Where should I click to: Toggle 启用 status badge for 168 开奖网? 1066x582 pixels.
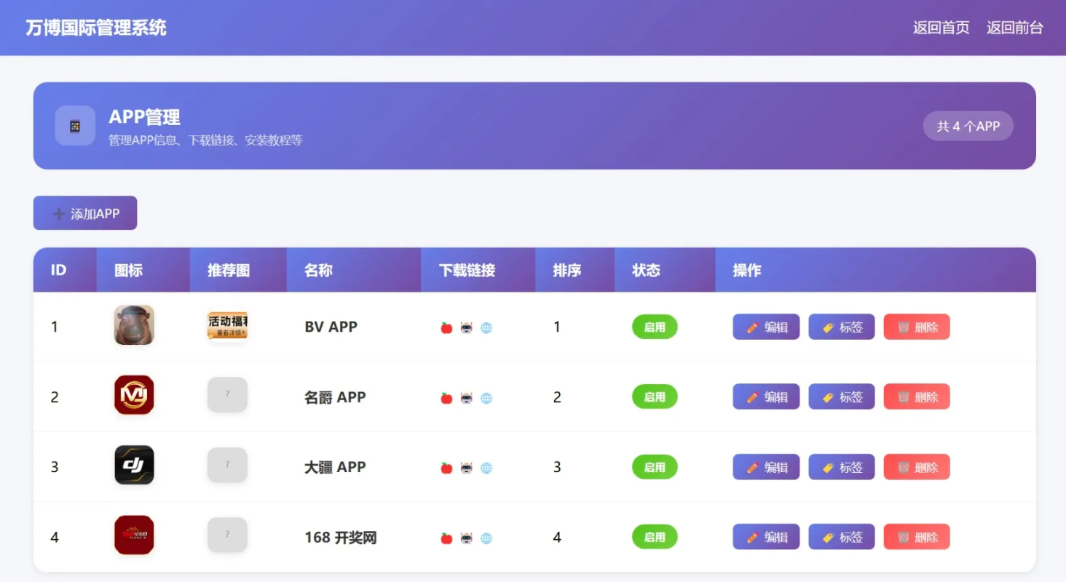[655, 537]
